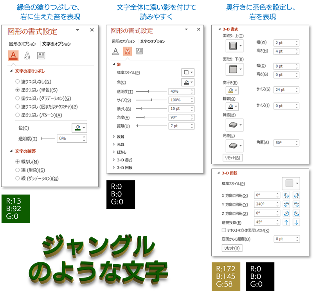The image size is (313, 292).
Task: Switch to 文字のオプション tab in middle panel
Action: point(152,41)
